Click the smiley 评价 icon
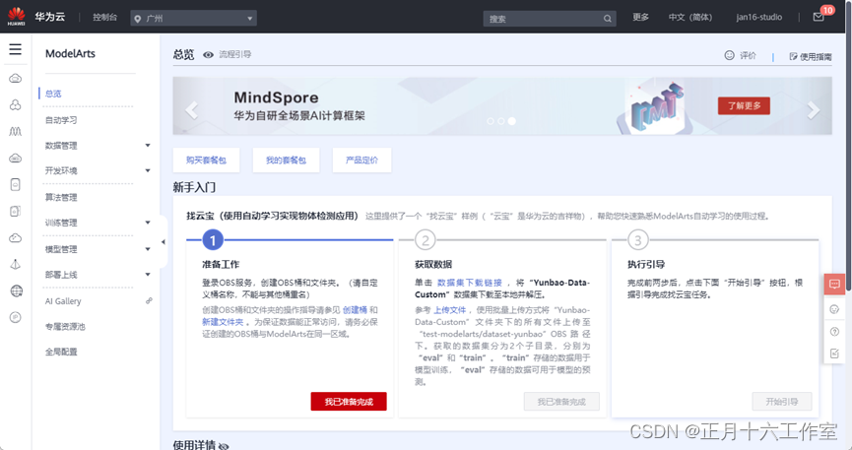Image resolution: width=852 pixels, height=450 pixels. tap(729, 55)
